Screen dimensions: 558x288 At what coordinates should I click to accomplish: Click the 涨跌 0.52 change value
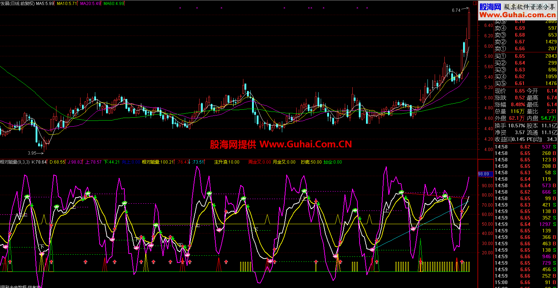click(x=520, y=98)
